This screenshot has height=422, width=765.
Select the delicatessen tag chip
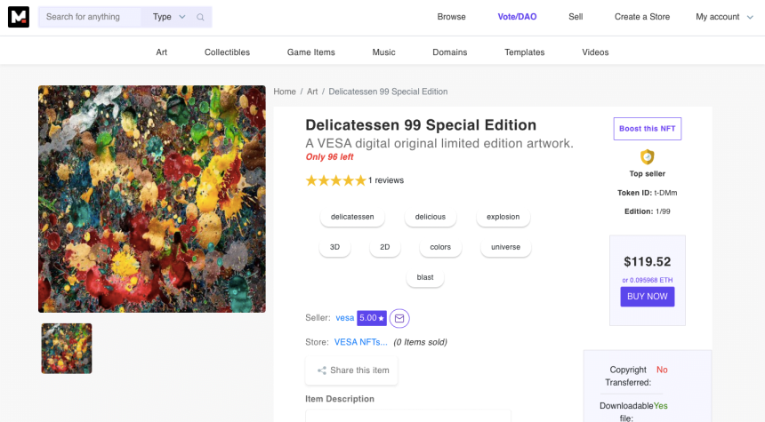pyautogui.click(x=352, y=217)
